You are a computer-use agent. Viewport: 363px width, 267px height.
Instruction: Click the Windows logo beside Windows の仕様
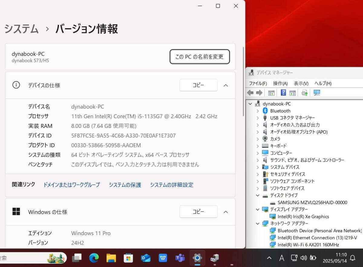(16, 212)
